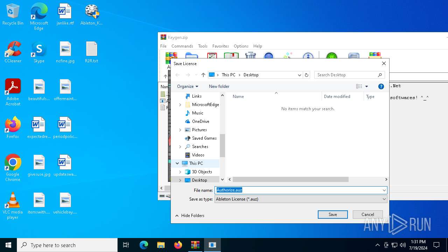Click the Task View taskbar icon
Image resolution: width=448 pixels, height=252 pixels.
pos(126,245)
